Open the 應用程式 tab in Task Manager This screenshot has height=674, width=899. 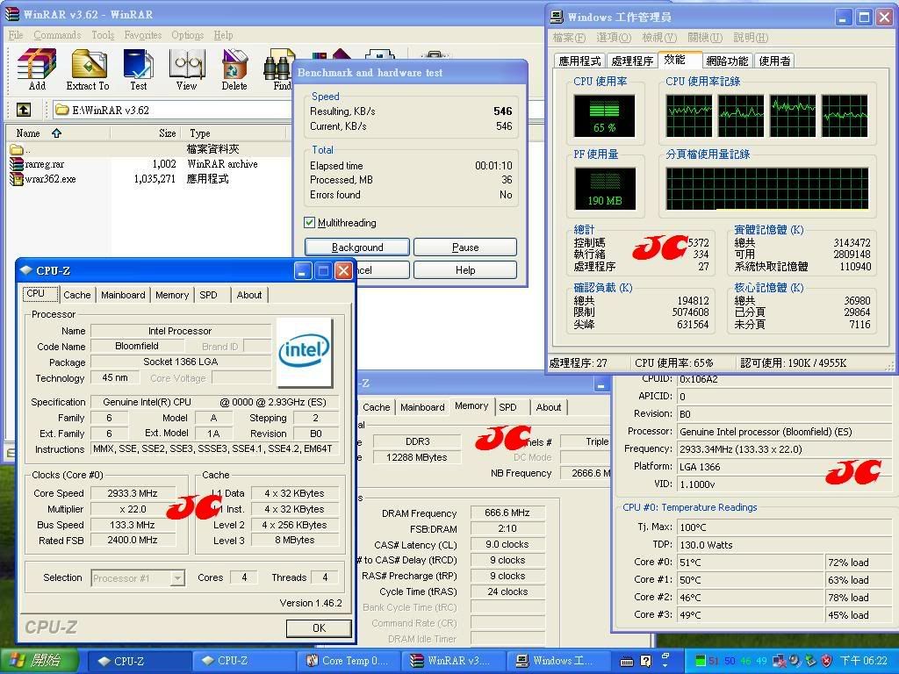point(579,61)
